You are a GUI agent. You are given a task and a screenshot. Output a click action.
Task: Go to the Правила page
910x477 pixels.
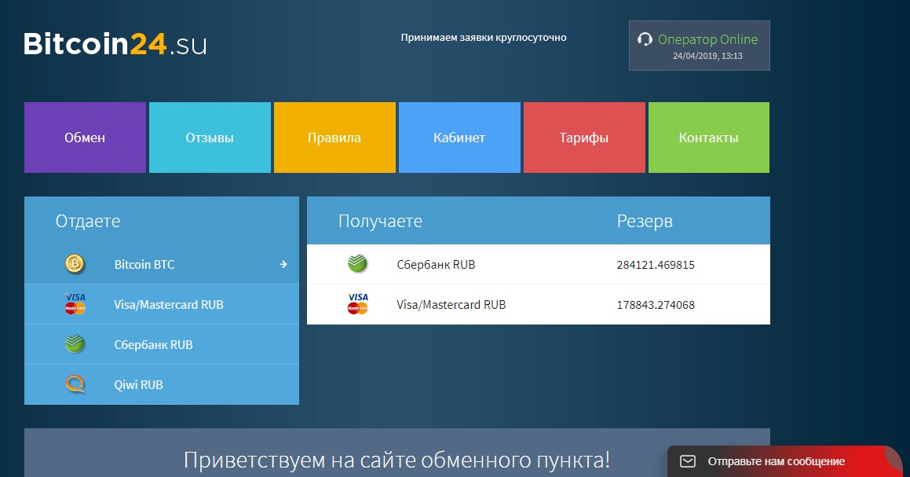pos(334,138)
